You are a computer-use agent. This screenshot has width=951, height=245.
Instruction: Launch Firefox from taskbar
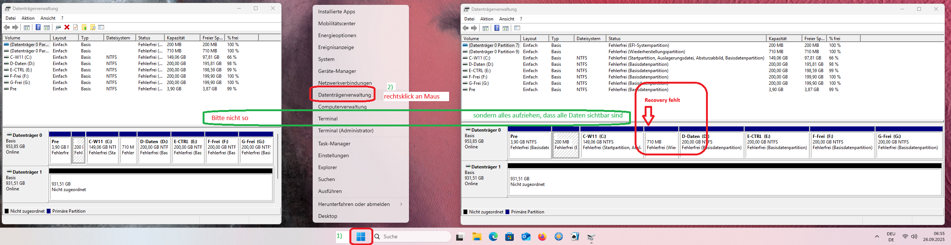click(542, 236)
